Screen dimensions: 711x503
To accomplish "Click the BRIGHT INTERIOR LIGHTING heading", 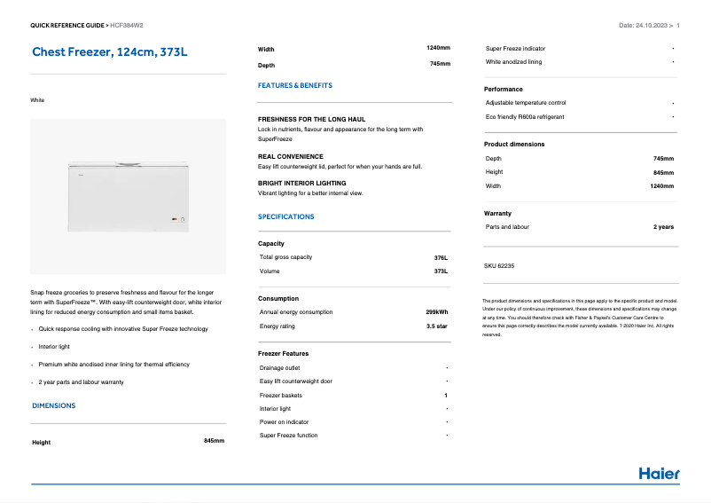I will (301, 184).
